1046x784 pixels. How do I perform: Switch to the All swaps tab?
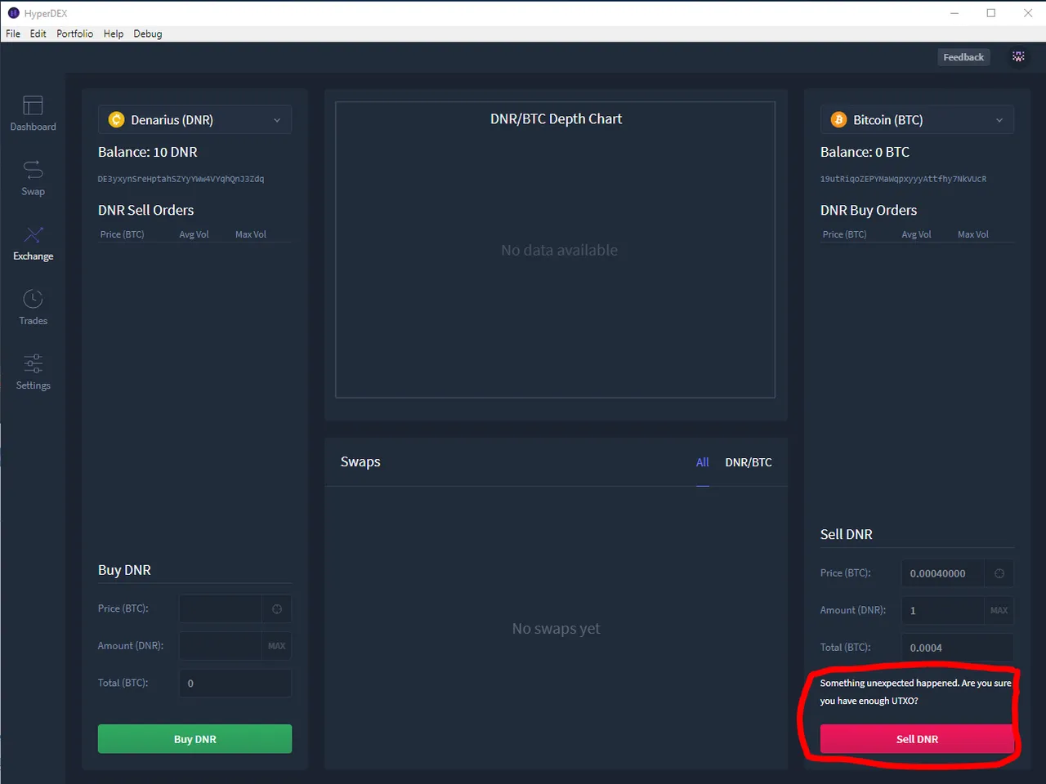pyautogui.click(x=702, y=462)
